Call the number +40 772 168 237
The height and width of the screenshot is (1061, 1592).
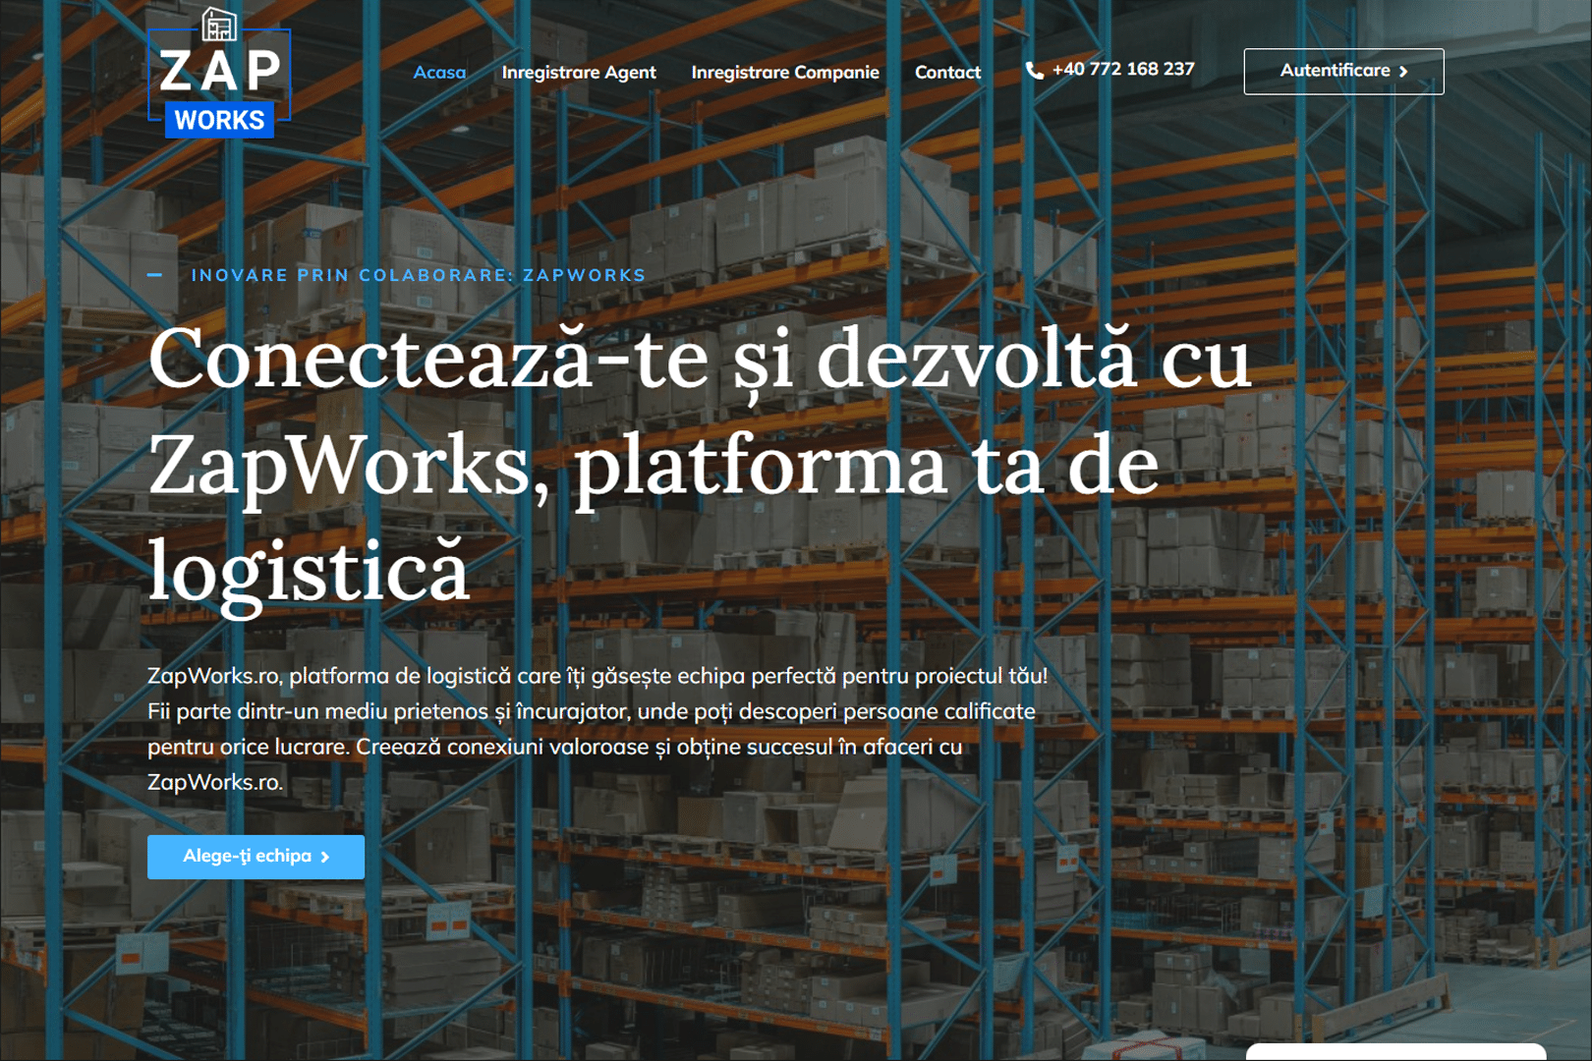point(1122,70)
